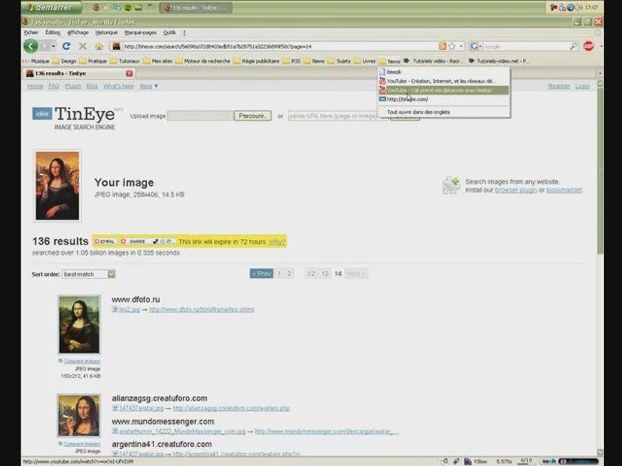Screen dimensions: 622x466
Task: Expand the More menu on TinEye
Action: pos(149,86)
